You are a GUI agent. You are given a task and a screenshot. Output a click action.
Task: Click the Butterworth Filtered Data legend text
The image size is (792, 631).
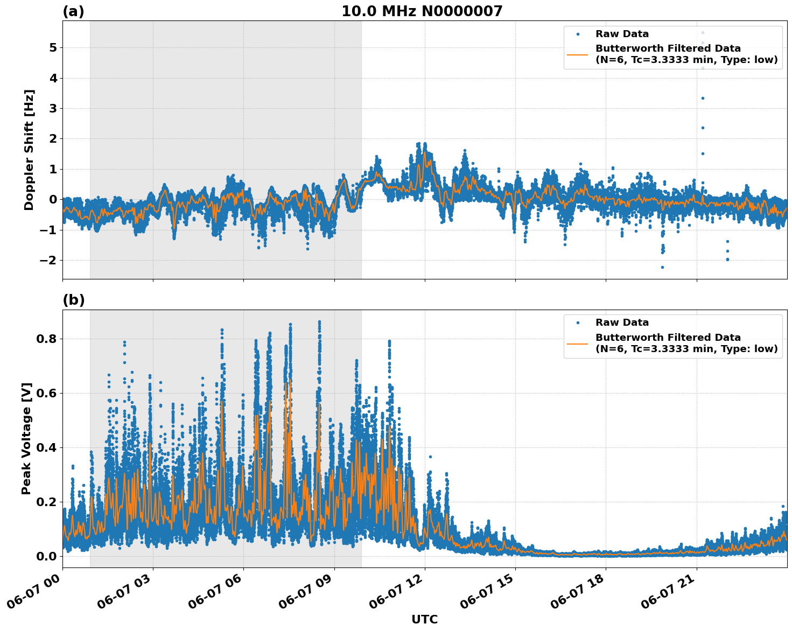[668, 47]
